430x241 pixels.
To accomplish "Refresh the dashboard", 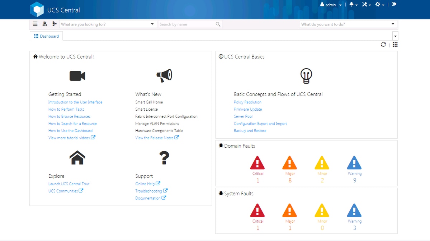I will [x=383, y=45].
